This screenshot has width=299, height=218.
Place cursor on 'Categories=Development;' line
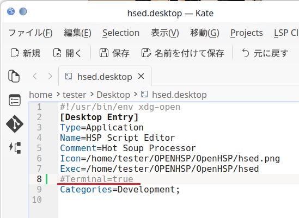(120, 189)
